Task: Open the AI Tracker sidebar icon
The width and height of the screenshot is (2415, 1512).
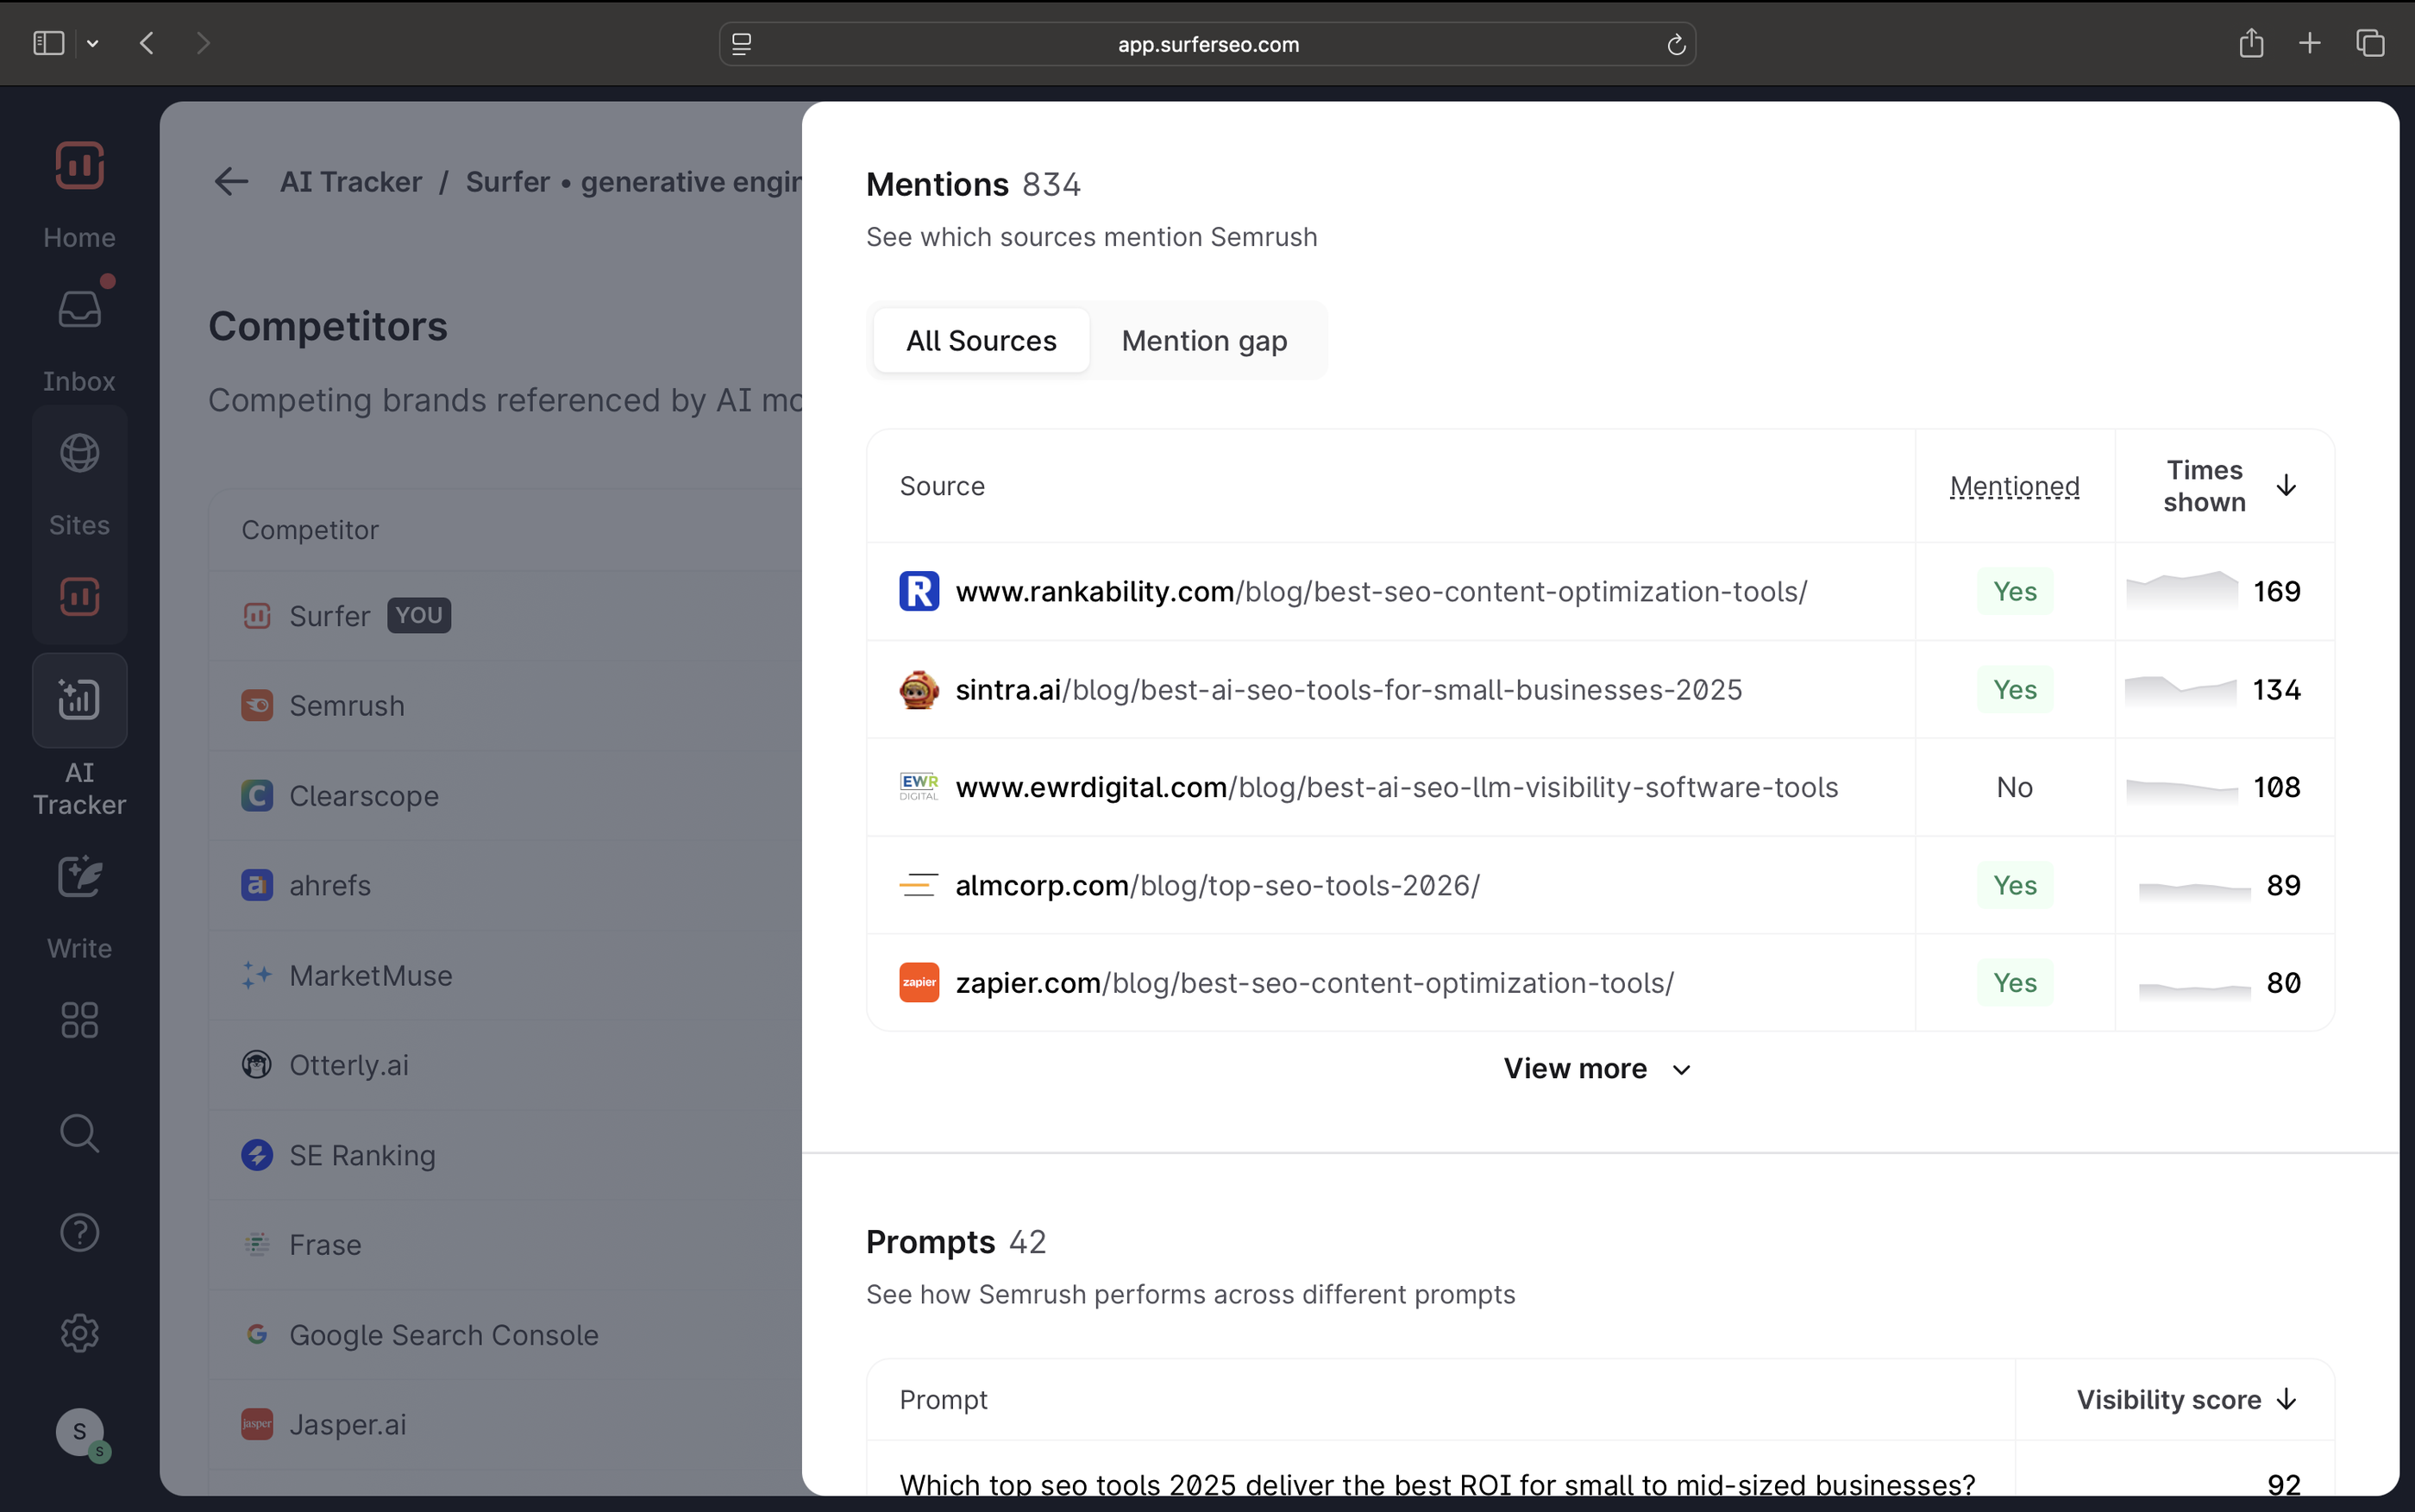Action: (x=79, y=700)
